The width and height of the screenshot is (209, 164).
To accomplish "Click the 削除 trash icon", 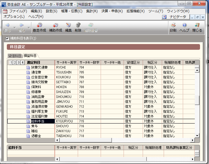I will (x=78, y=26).
